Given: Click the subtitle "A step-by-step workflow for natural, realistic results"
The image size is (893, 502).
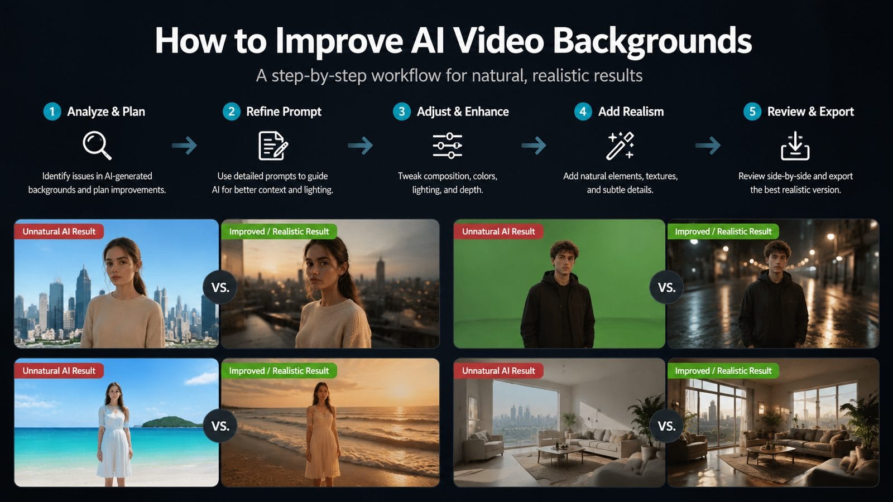Looking at the screenshot, I should pyautogui.click(x=449, y=75).
